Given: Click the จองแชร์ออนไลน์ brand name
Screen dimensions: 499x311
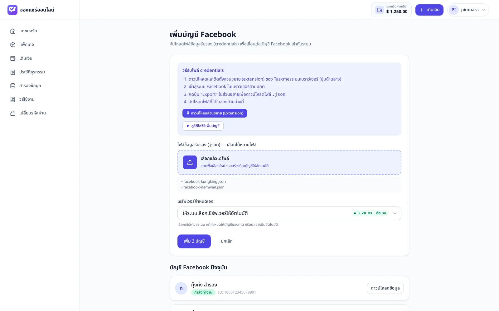Looking at the screenshot, I should coord(37,10).
